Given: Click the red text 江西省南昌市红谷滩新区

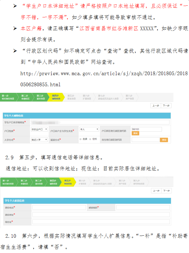Looking at the screenshot, I should 109,28.
